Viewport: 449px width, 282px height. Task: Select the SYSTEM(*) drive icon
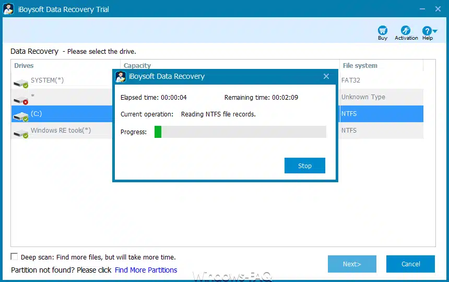point(21,84)
